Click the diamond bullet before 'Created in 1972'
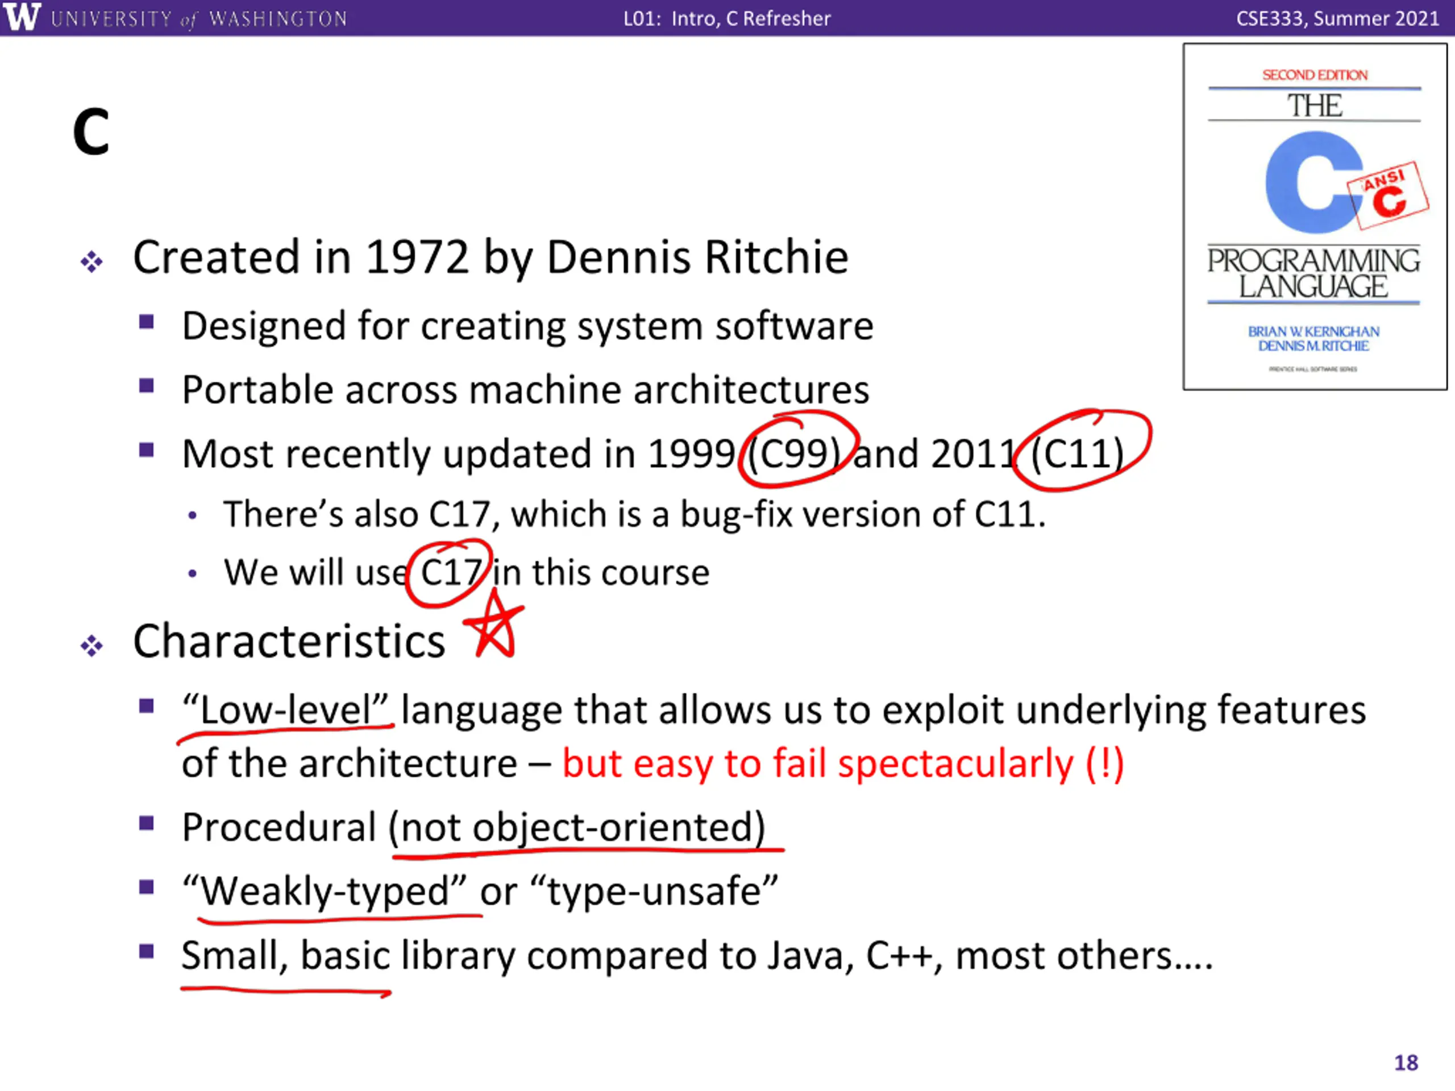This screenshot has height=1091, width=1455. click(92, 262)
